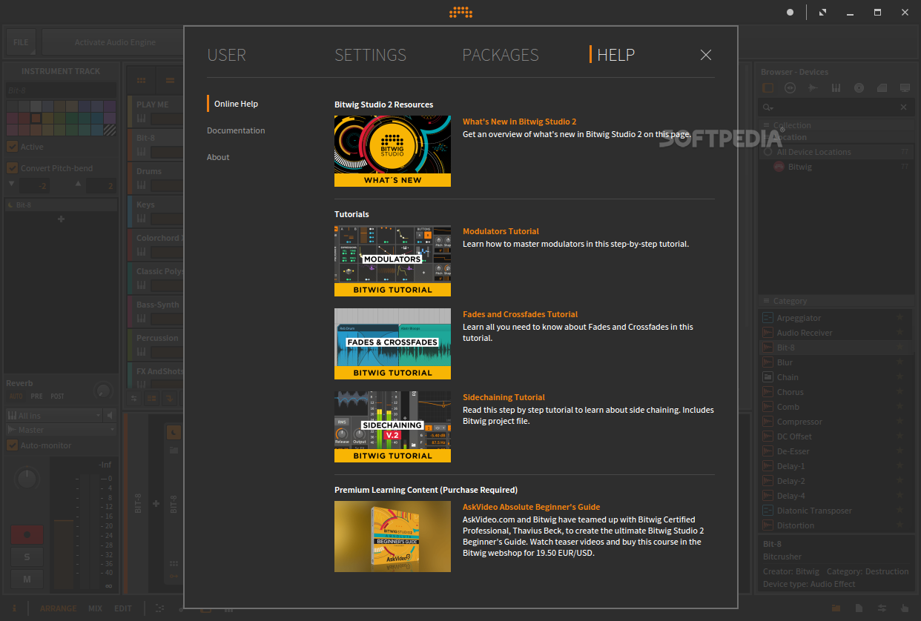
Task: Click the grid view icon above the track list
Action: tap(141, 80)
